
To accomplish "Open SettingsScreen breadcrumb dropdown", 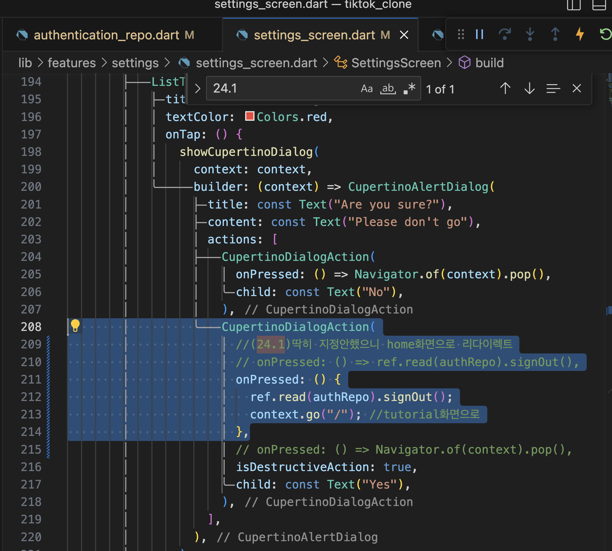I will [x=396, y=63].
